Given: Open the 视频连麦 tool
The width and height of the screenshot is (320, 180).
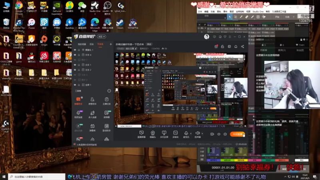Looking at the screenshot, I should point(78,114).
